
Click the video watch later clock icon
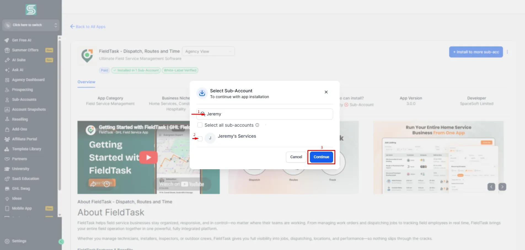[107, 184]
